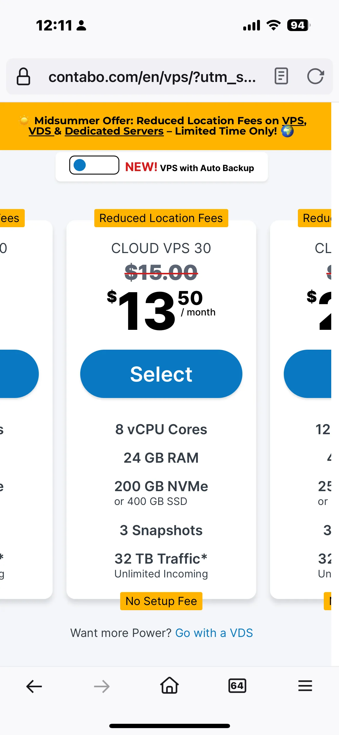This screenshot has width=339, height=735.
Task: Go back with the left arrow
Action: pos(34,686)
